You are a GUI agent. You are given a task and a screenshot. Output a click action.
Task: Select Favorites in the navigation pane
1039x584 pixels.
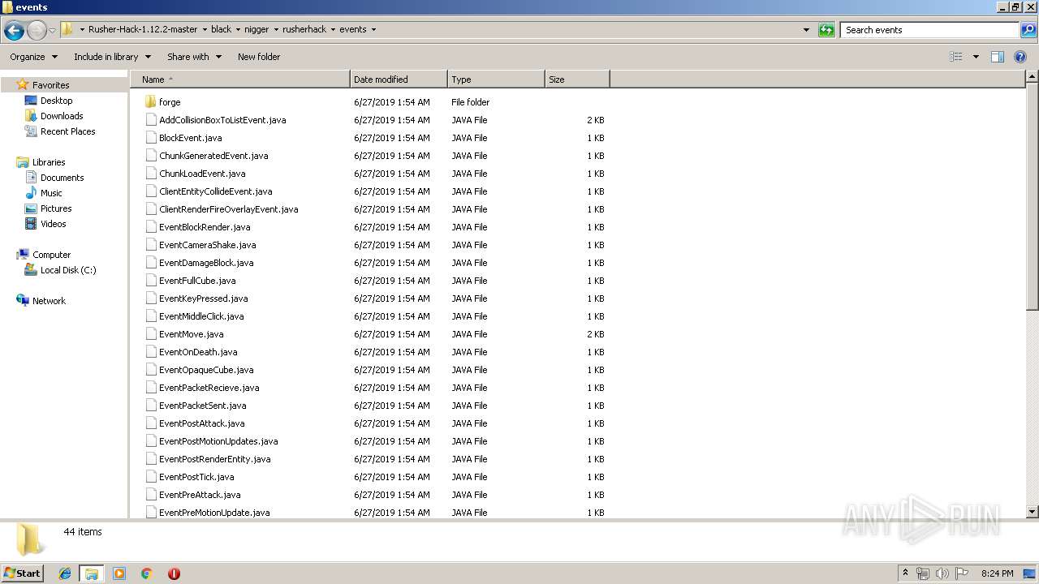[50, 85]
